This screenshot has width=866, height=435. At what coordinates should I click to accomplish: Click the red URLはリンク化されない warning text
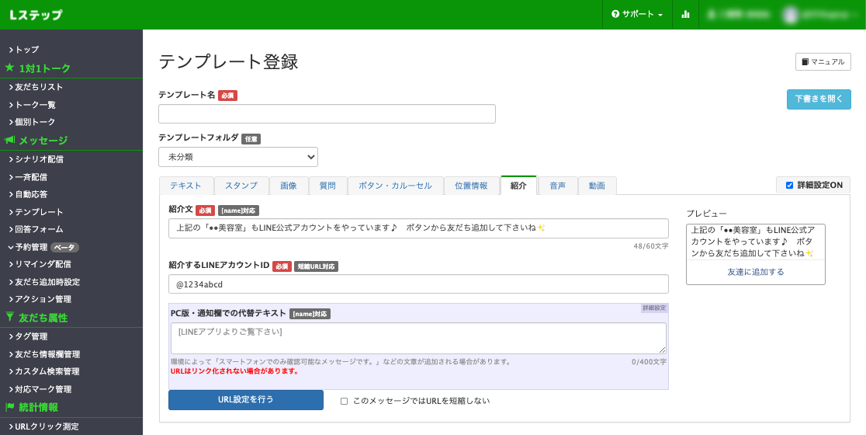[234, 371]
